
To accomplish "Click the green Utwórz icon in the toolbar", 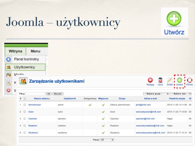I will pos(180,80).
